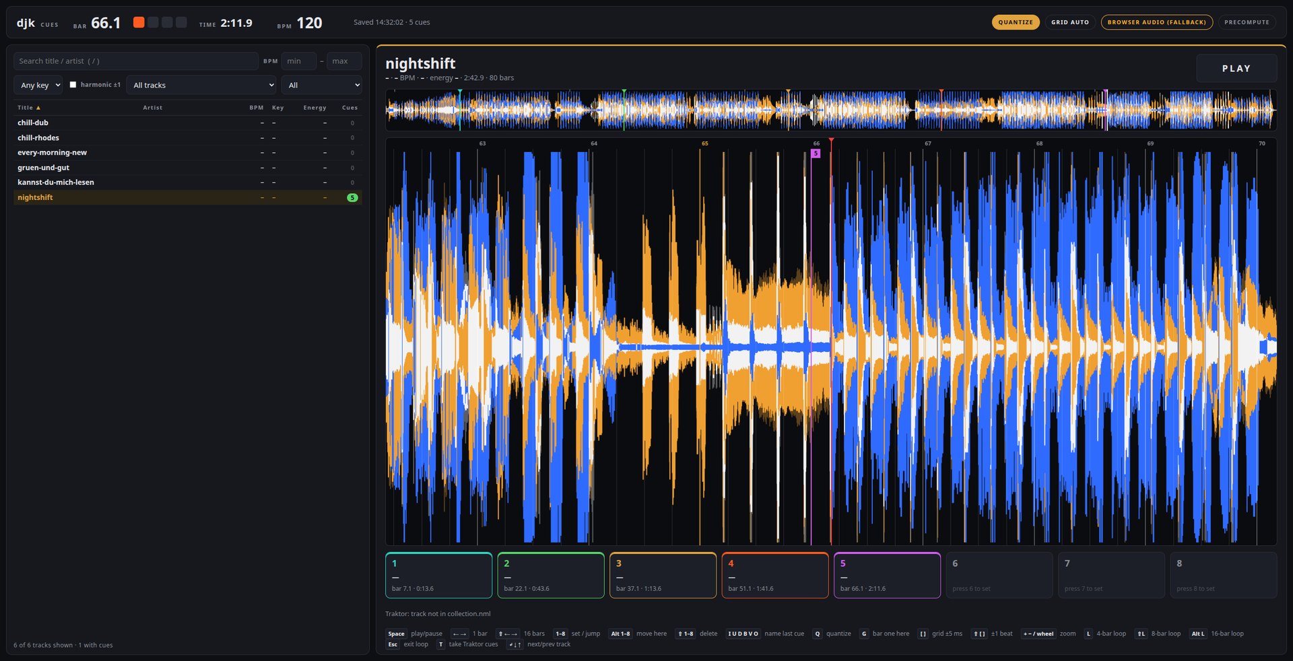This screenshot has height=661, width=1293.
Task: Focus the search title / artist field
Action: [x=136, y=61]
